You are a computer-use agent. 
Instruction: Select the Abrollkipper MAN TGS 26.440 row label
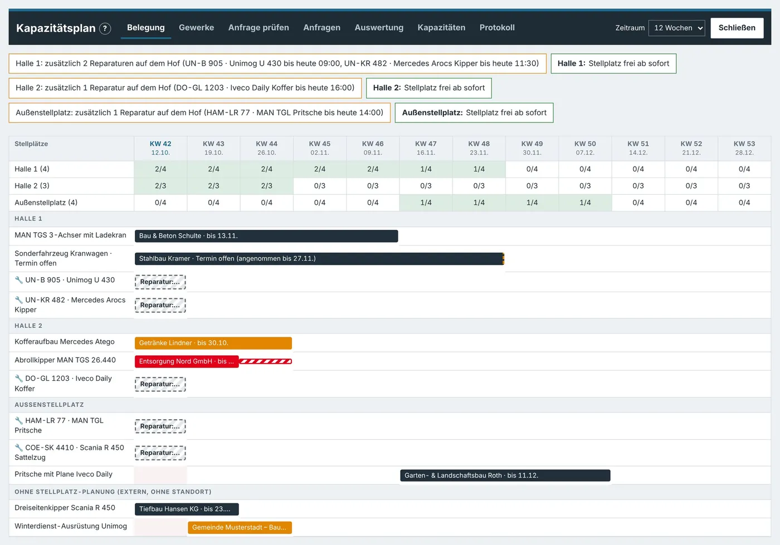coord(65,360)
